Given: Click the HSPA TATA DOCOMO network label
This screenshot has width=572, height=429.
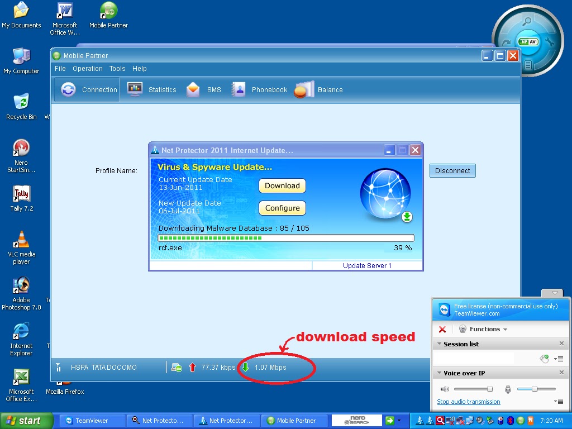Looking at the screenshot, I should click(103, 368).
